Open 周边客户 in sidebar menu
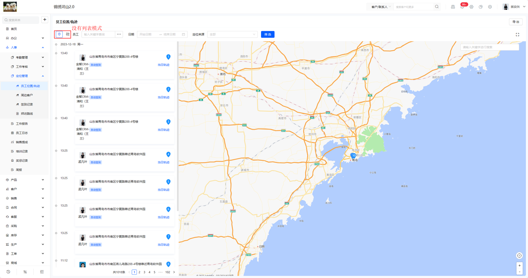The height and width of the screenshot is (278, 528). [x=27, y=95]
